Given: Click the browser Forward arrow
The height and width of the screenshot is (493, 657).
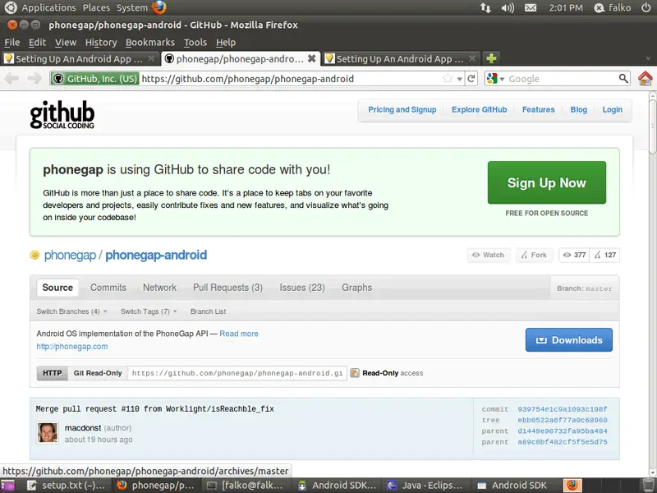Looking at the screenshot, I should (x=34, y=78).
